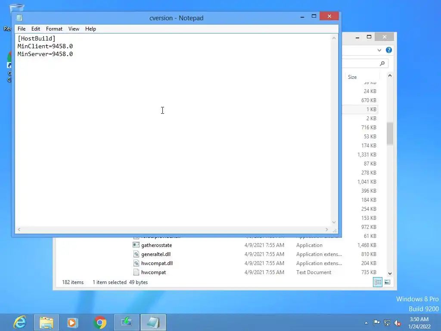Click the 735 KB size cell
Image resolution: width=441 pixels, height=331 pixels.
click(369, 272)
